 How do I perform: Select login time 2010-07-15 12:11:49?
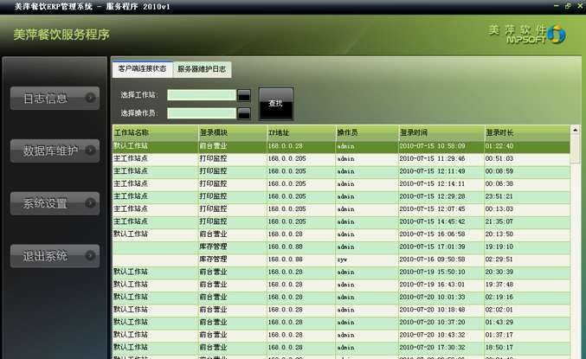(432, 171)
